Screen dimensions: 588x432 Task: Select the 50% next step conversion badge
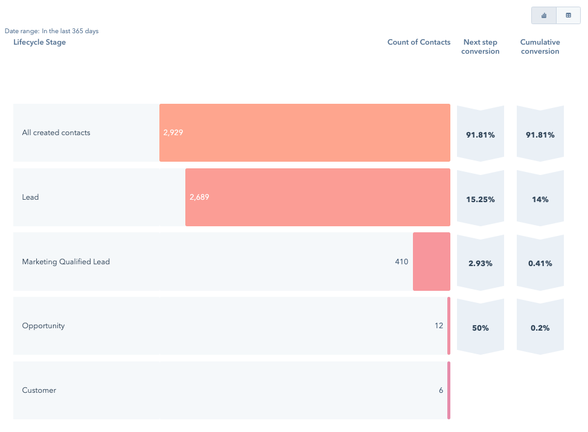(x=481, y=327)
